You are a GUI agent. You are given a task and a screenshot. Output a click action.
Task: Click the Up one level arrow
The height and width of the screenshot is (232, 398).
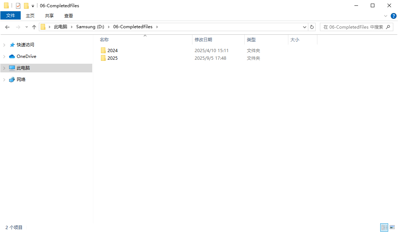(x=34, y=27)
